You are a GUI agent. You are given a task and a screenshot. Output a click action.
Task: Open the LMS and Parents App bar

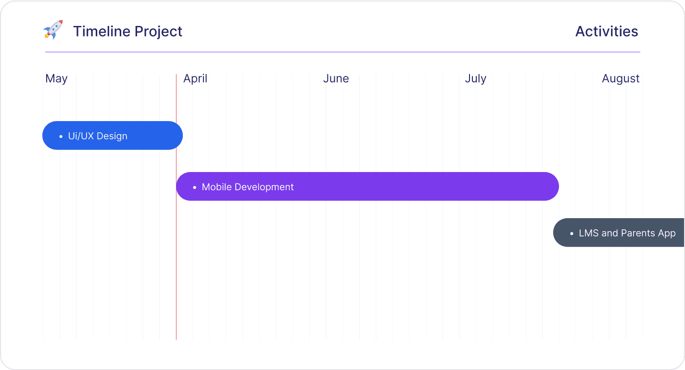pos(619,233)
